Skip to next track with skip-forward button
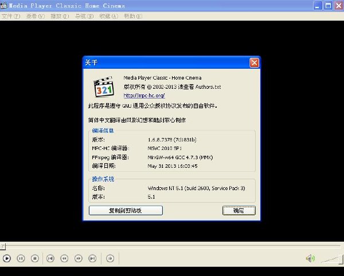Screen dimensions: 344x276 pos(92,258)
